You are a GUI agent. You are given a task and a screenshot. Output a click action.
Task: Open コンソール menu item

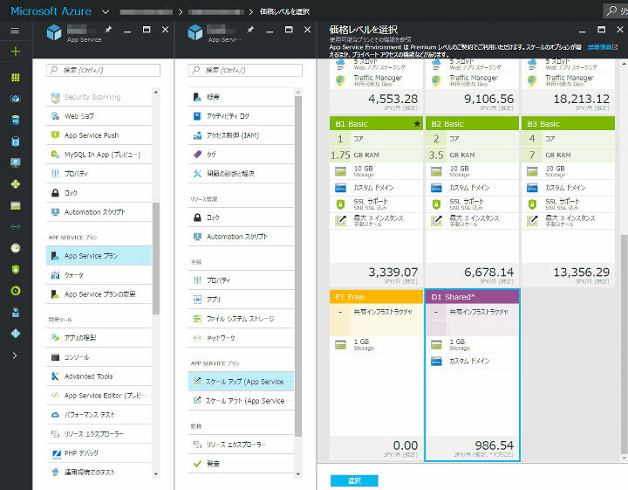coord(99,357)
